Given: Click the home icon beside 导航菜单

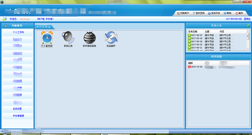Looking at the screenshot, I should (x=6, y=26).
